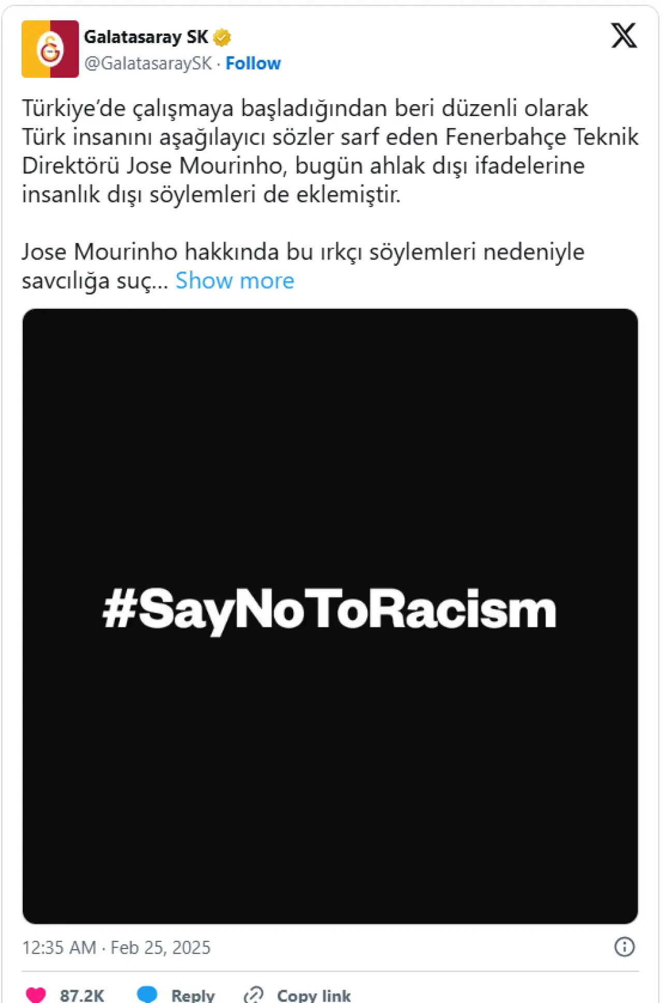
Task: Click the 87.2K like count
Action: pos(82,995)
